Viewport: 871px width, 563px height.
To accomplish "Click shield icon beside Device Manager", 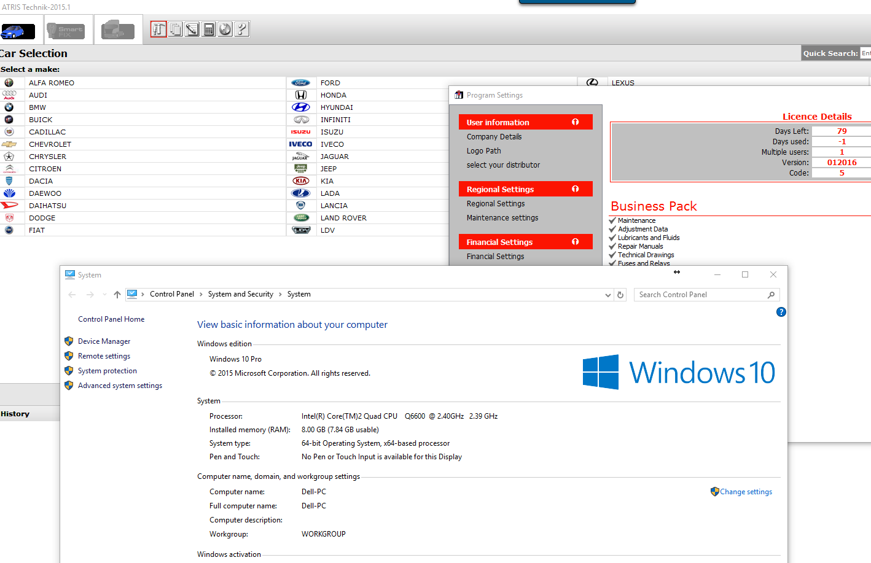I will coord(69,341).
